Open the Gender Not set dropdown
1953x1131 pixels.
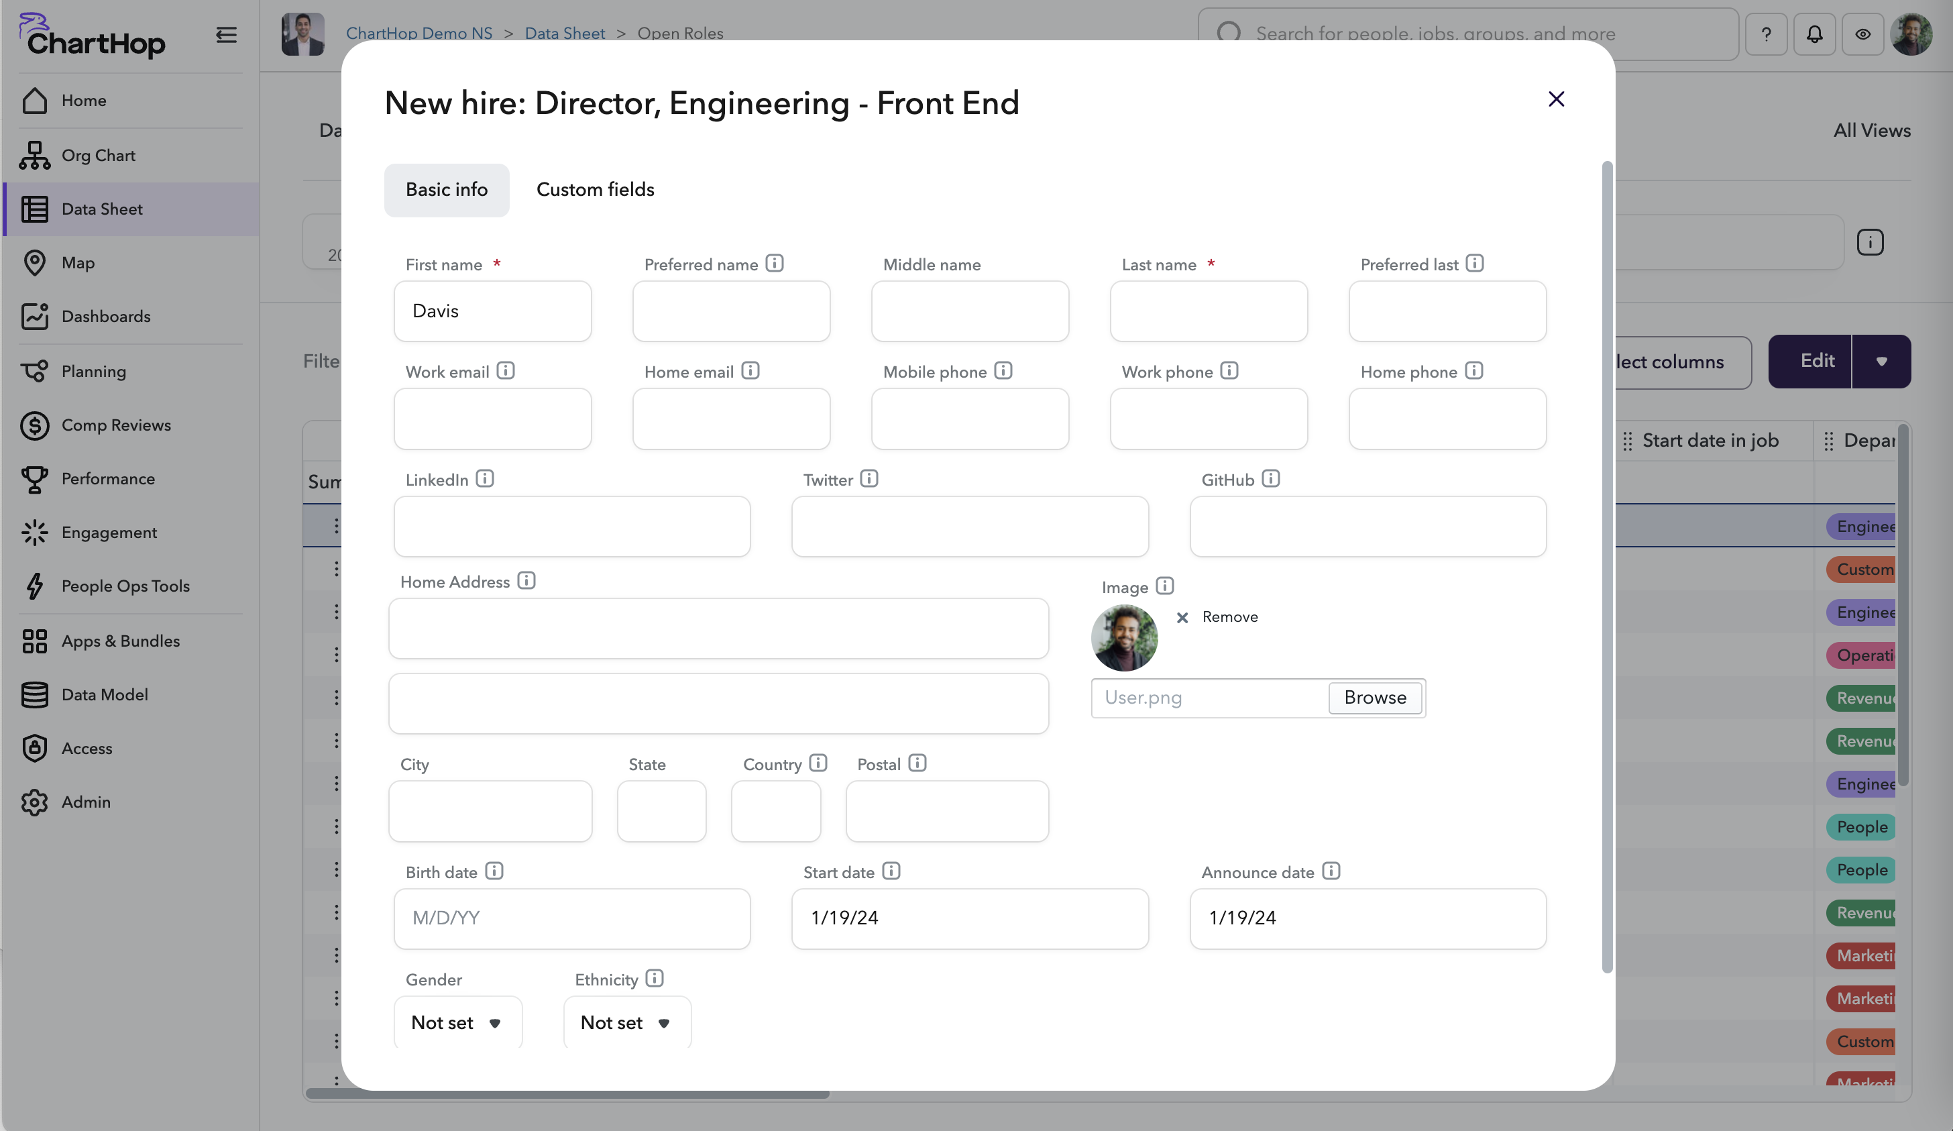pyautogui.click(x=457, y=1022)
